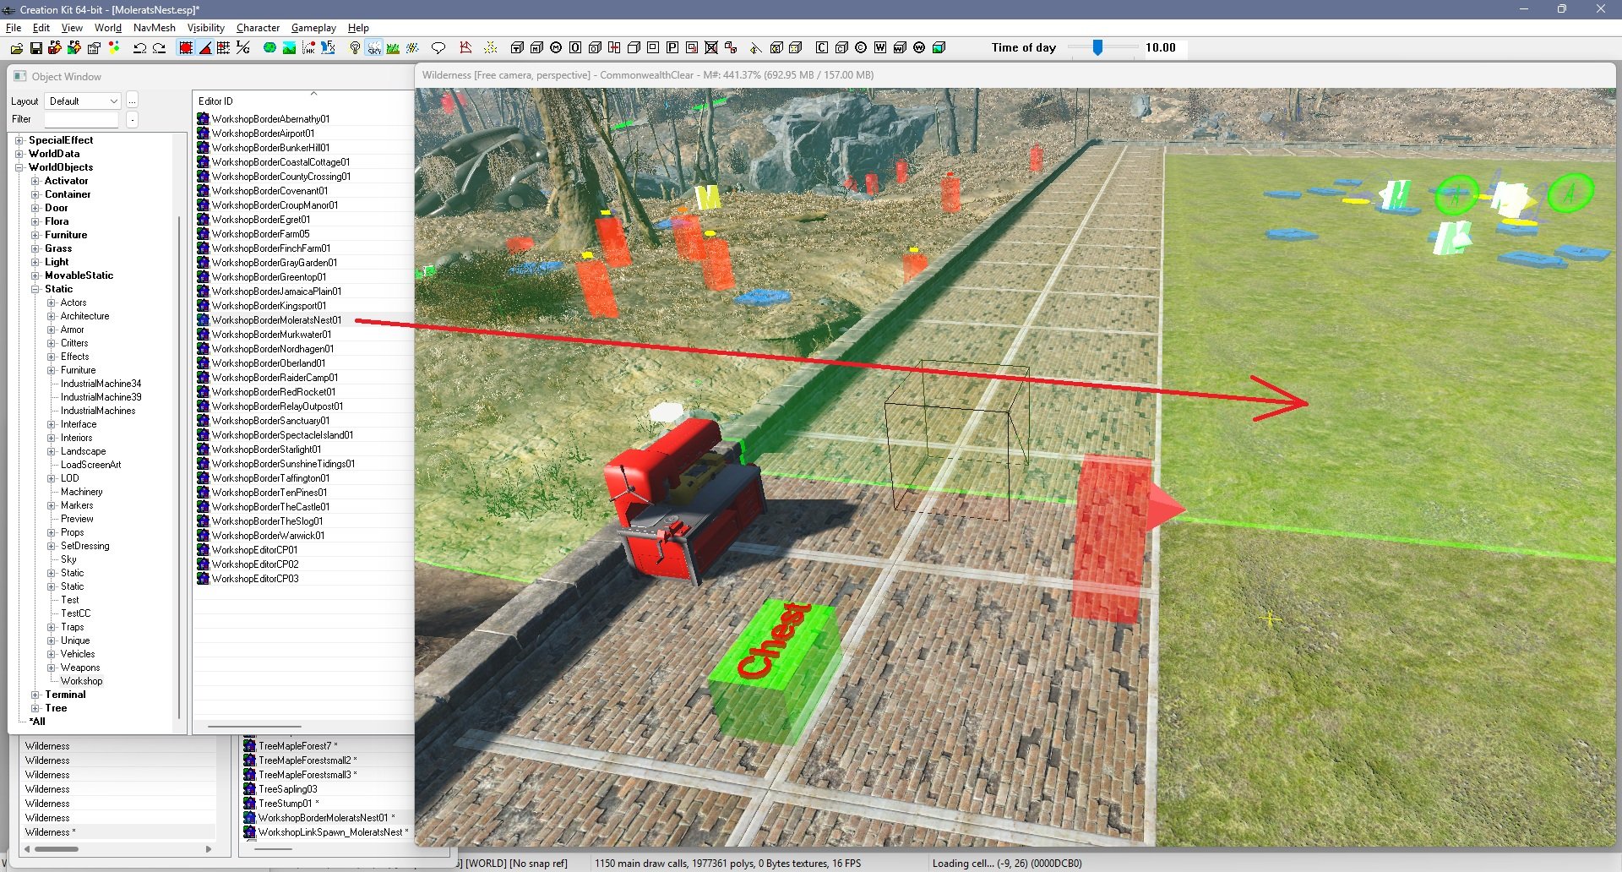Open the World menu
The width and height of the screenshot is (1622, 872).
pyautogui.click(x=108, y=28)
